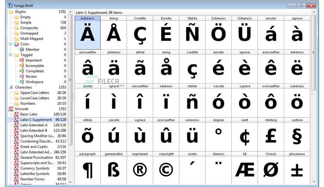Viewport: 324px width, 187px height.
Task: Select the plusminus glyph cell
Action: coord(297,168)
